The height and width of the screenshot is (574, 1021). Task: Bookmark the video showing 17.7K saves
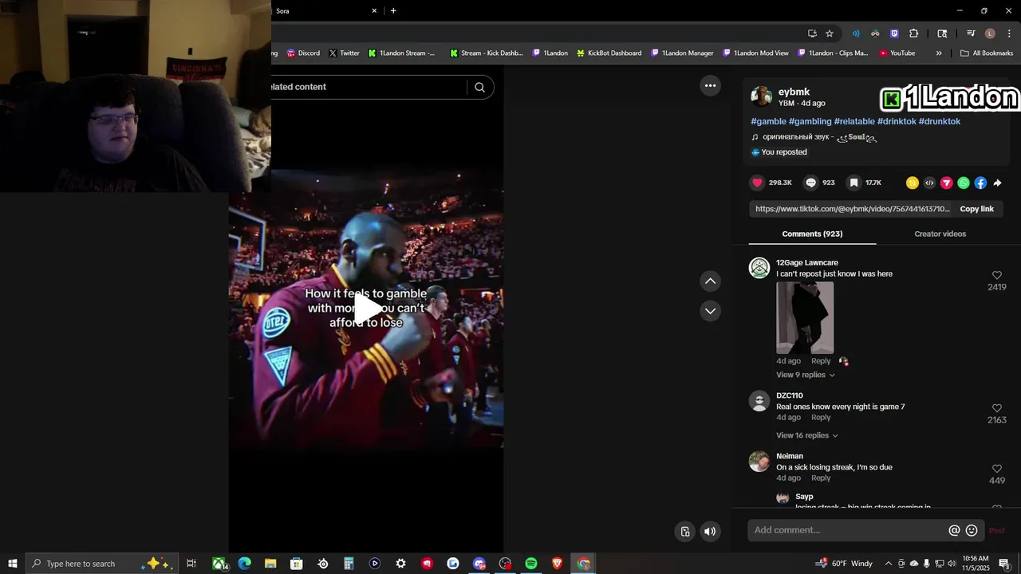tap(853, 183)
